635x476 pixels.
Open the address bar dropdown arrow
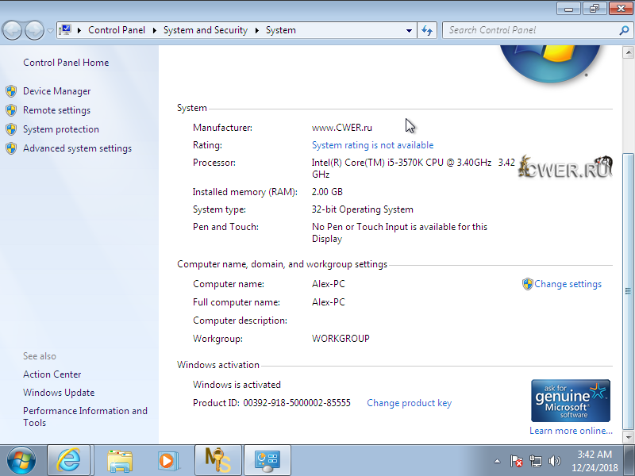(x=408, y=29)
